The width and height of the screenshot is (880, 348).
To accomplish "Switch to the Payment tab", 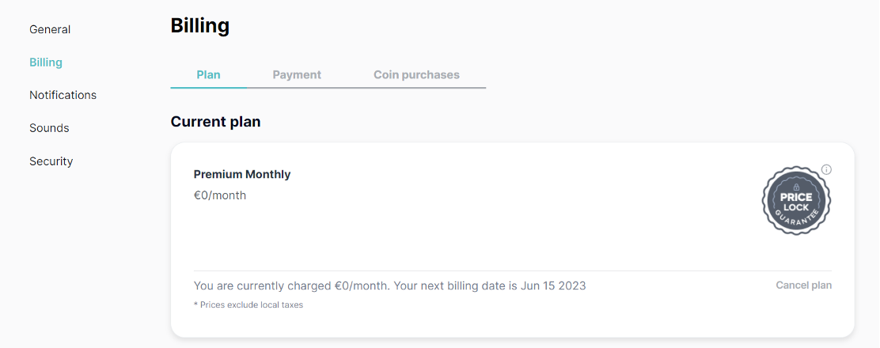I will click(297, 75).
